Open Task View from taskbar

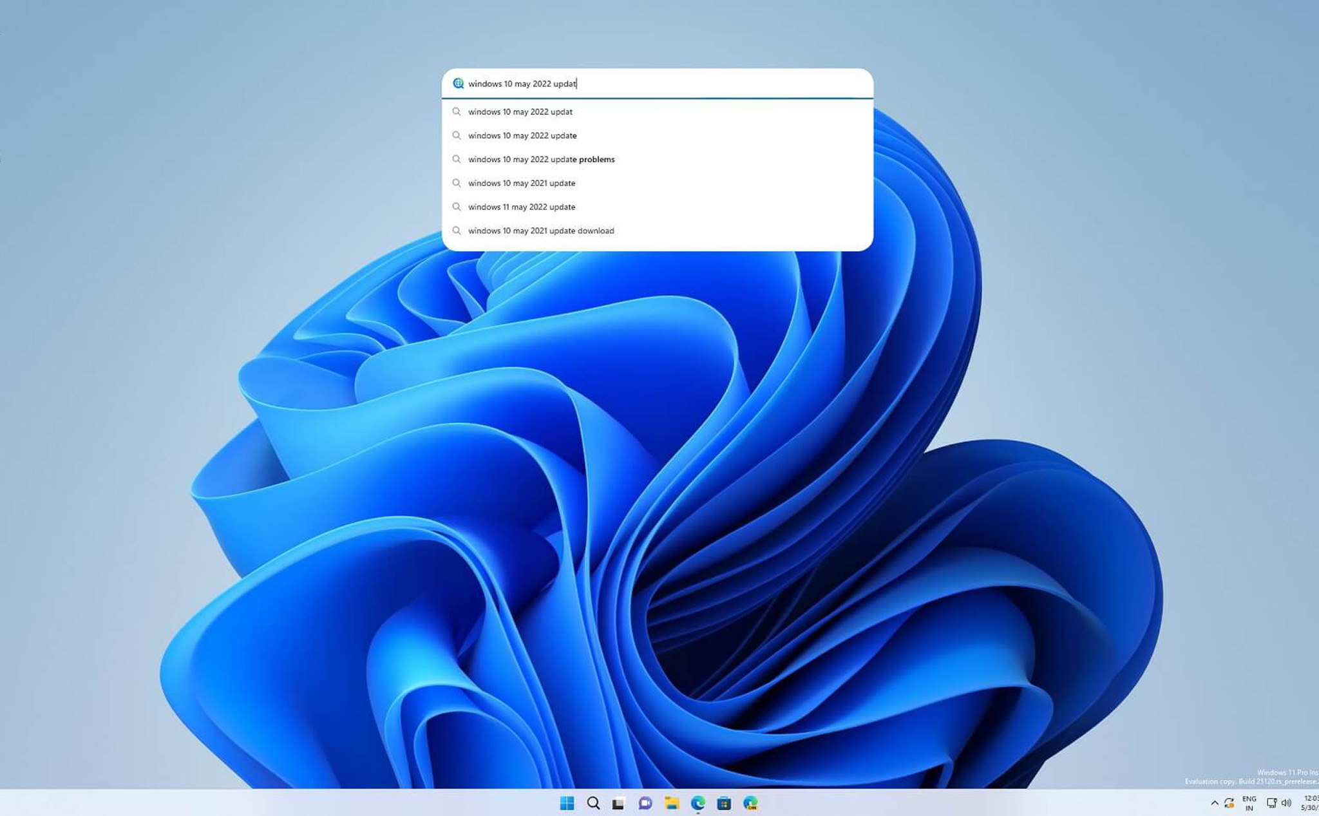pyautogui.click(x=619, y=803)
